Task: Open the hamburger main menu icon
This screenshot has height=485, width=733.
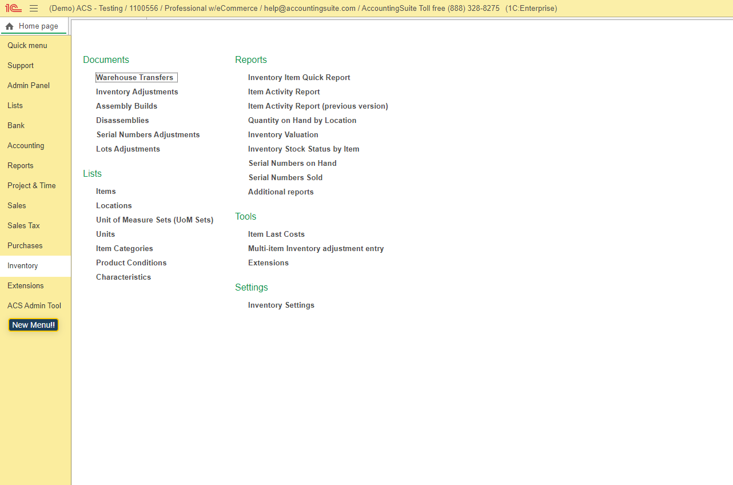Action: [x=34, y=9]
